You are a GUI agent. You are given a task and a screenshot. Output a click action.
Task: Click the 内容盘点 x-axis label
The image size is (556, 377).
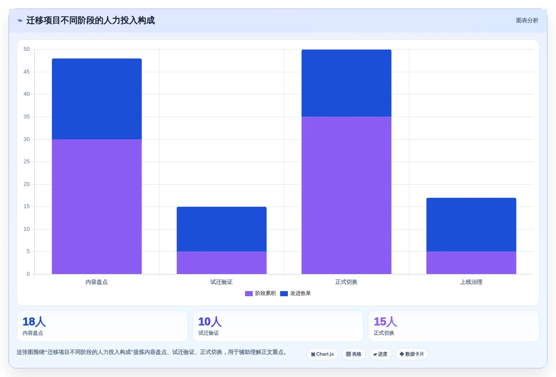pyautogui.click(x=97, y=282)
